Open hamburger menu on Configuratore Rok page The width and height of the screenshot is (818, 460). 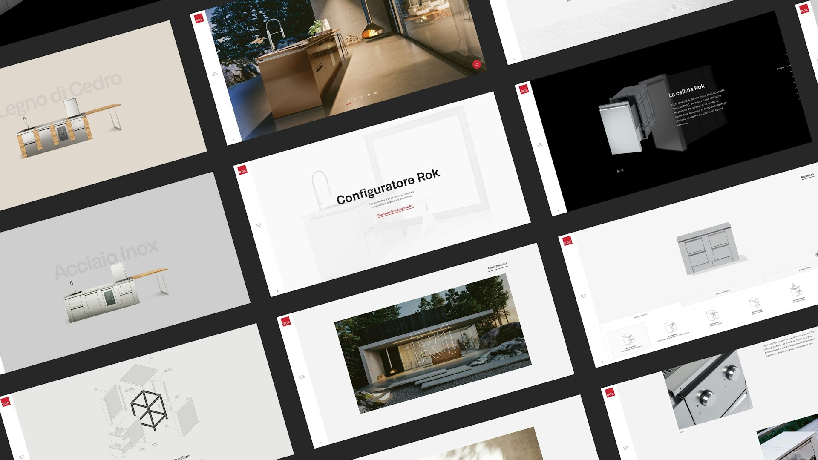(258, 225)
